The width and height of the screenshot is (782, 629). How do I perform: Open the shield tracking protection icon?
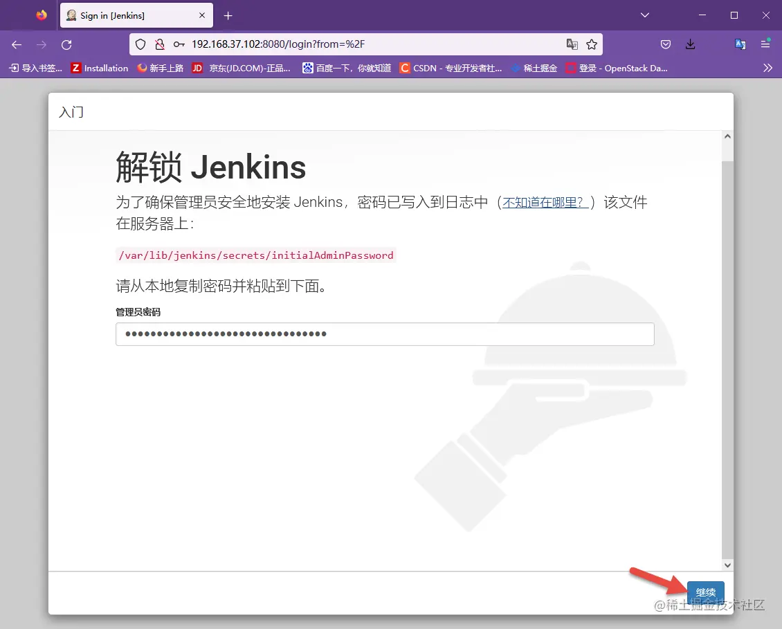[140, 44]
